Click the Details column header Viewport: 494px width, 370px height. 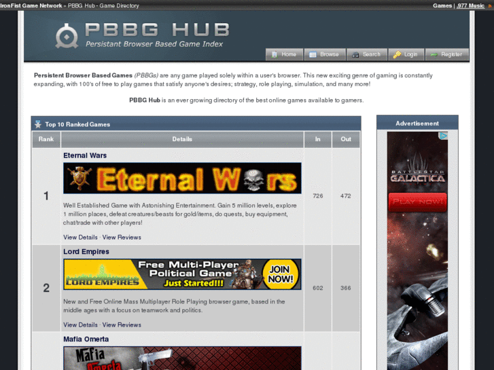coord(182,139)
